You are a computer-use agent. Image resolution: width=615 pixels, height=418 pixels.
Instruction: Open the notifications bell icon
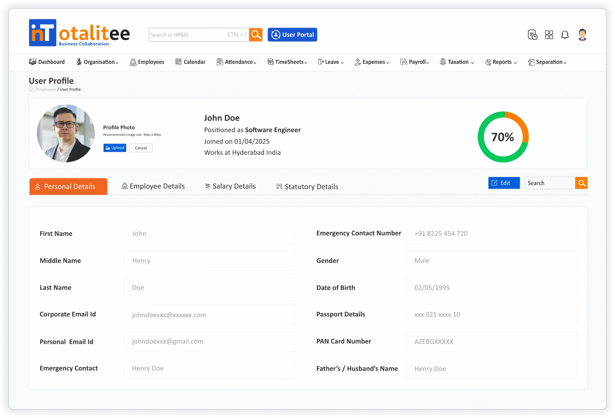click(565, 35)
